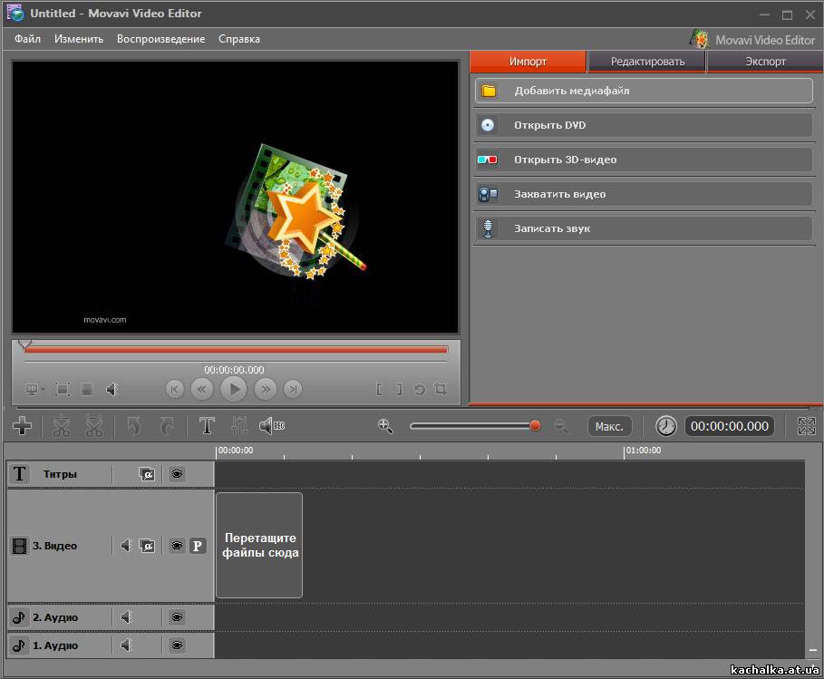Toggle visibility of the 2. Аудио track
This screenshot has width=824, height=679.
[177, 617]
